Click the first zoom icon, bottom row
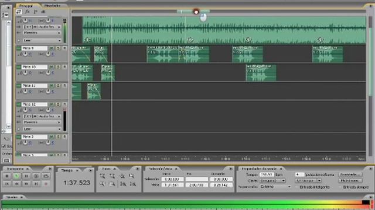The width and height of the screenshot is (375, 210). click(x=103, y=184)
